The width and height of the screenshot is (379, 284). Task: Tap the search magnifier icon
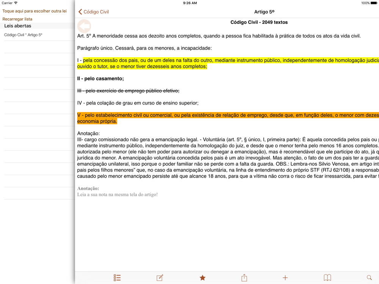[369, 278]
